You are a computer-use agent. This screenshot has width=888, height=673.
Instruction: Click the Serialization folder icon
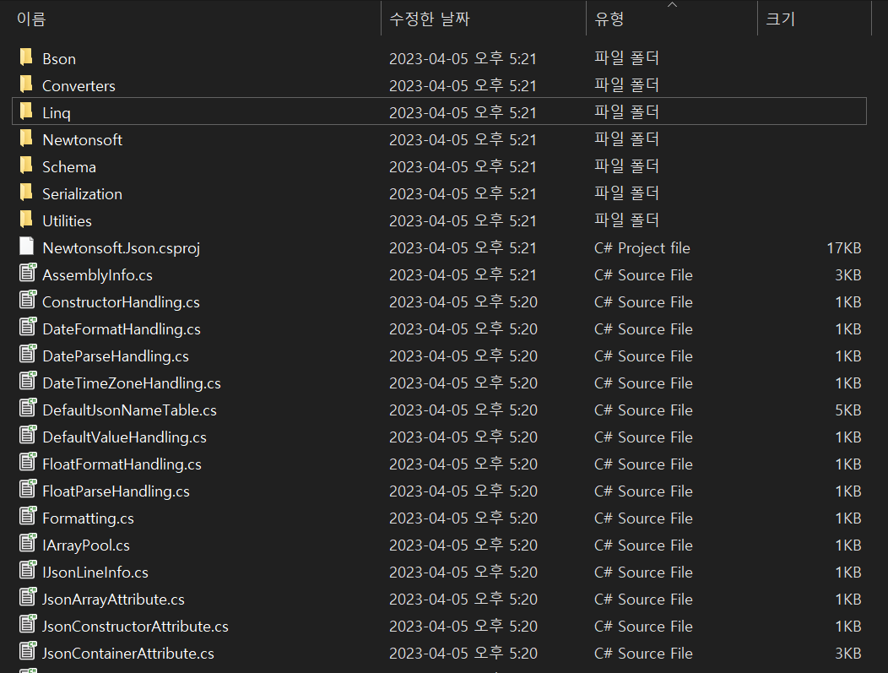pyautogui.click(x=26, y=193)
